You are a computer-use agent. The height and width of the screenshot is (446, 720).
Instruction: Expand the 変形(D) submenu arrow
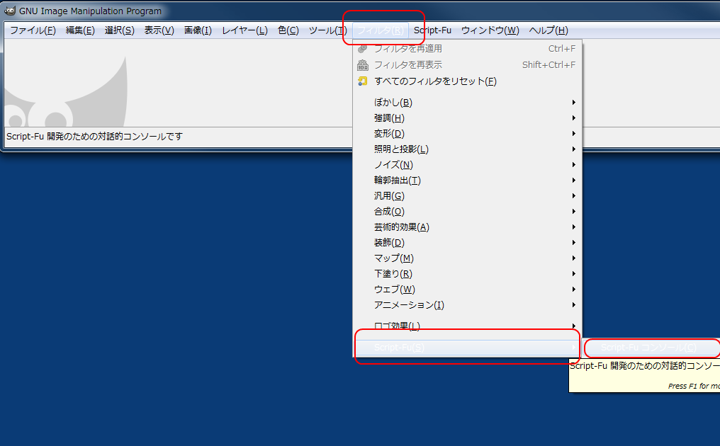pyautogui.click(x=573, y=134)
